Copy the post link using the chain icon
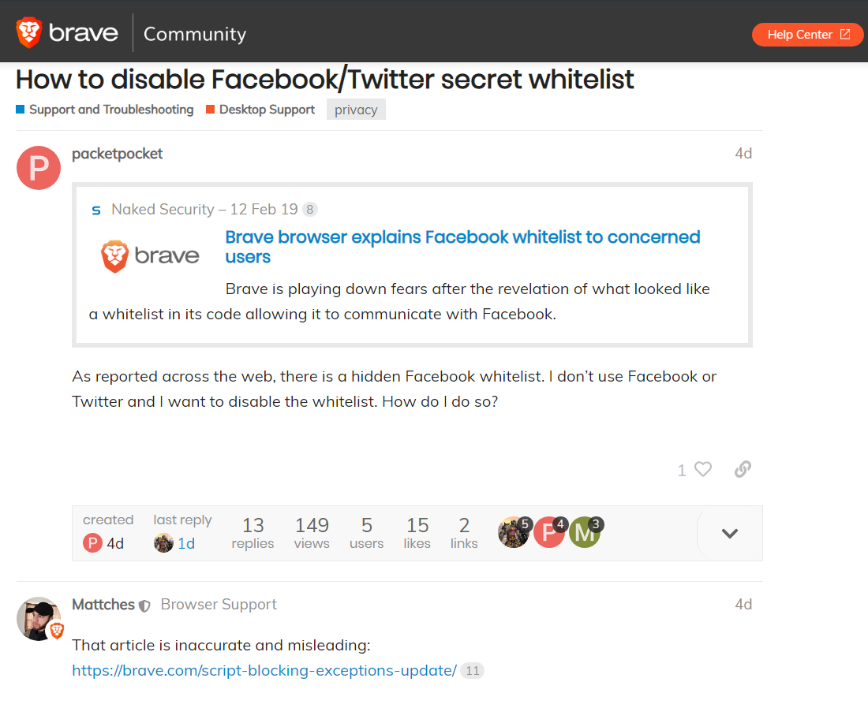The height and width of the screenshot is (719, 868). [x=742, y=469]
